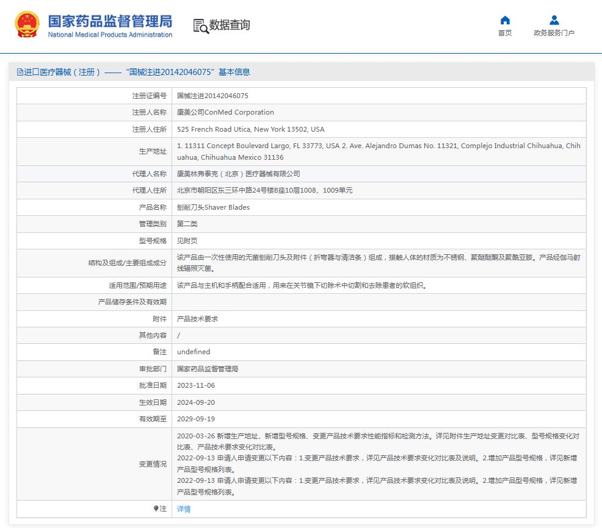Click the address 525 French Road Utica
Viewport: 602px width, 528px height.
tap(250, 129)
